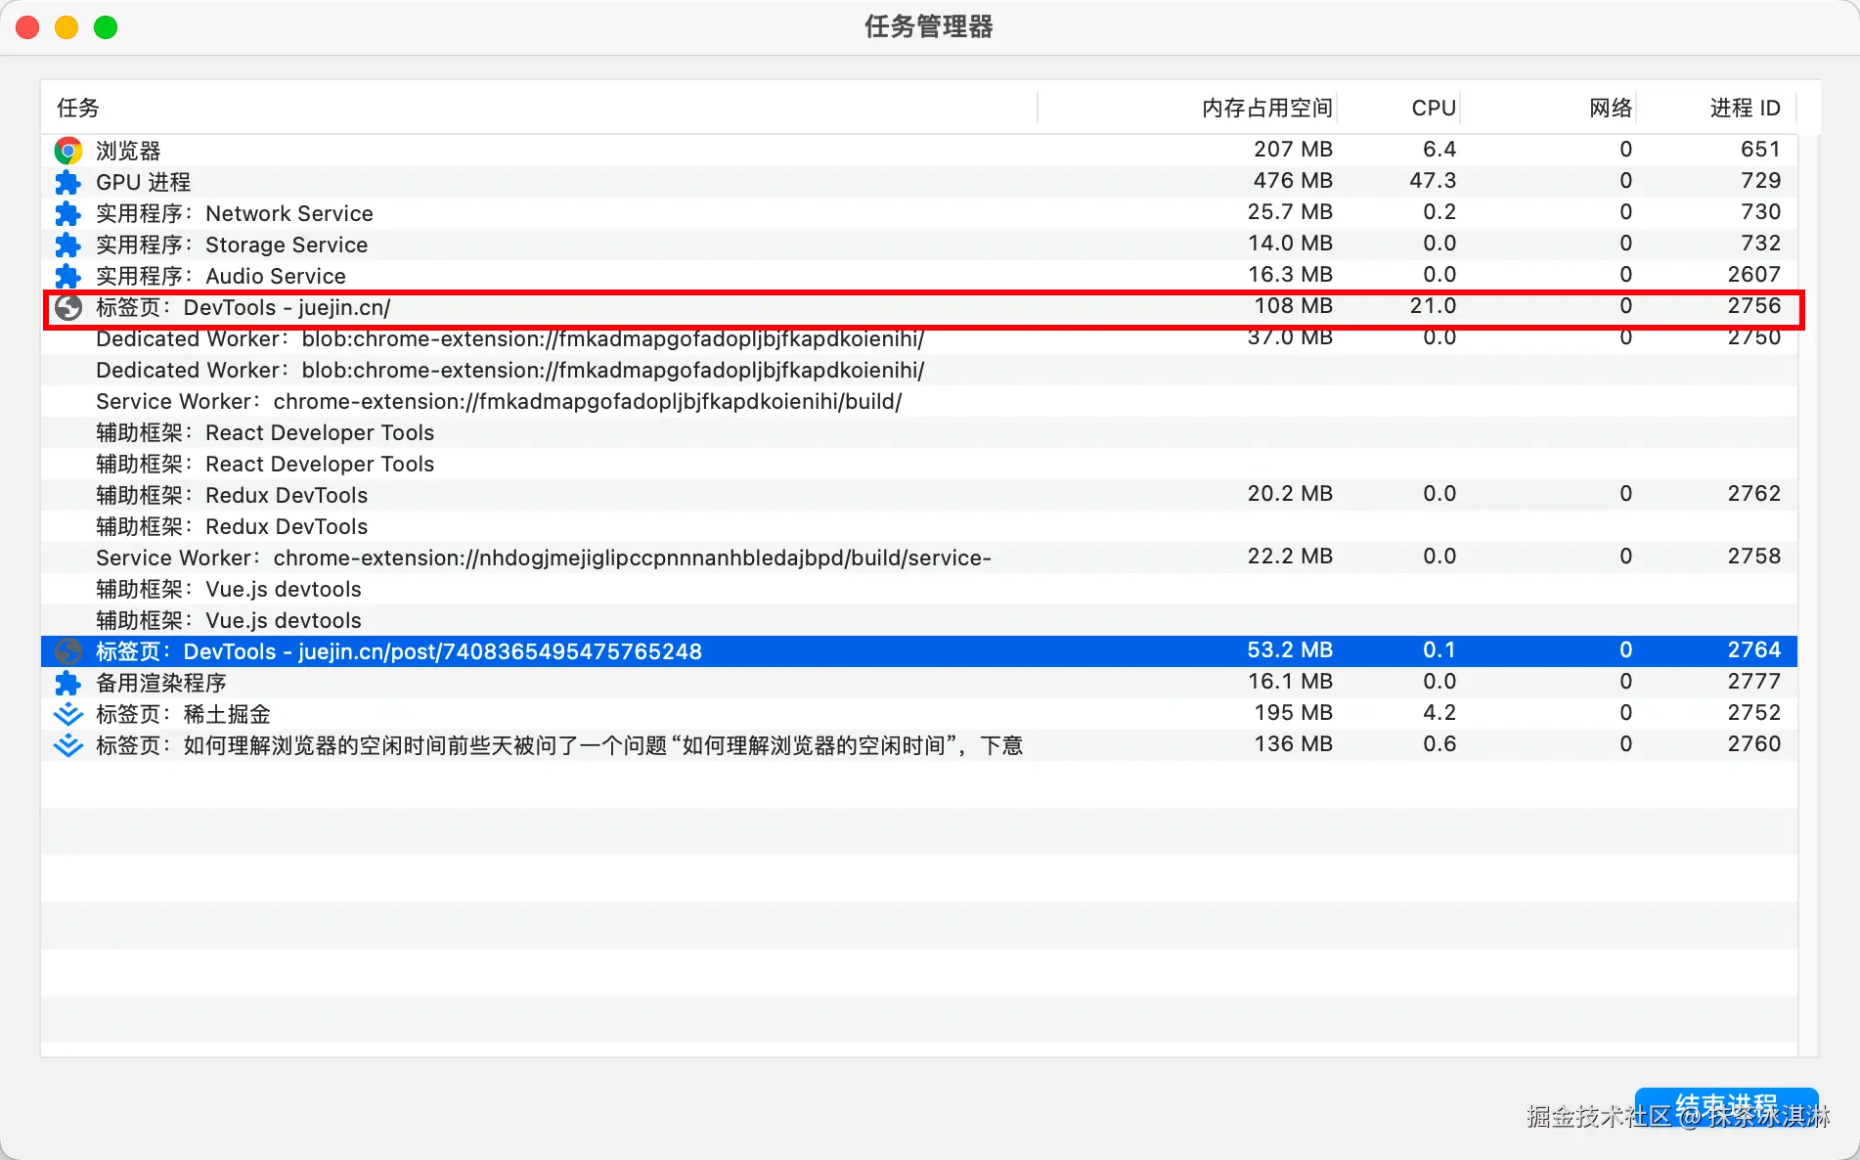Click the puzzle icon next to GPU 进程

click(x=67, y=182)
